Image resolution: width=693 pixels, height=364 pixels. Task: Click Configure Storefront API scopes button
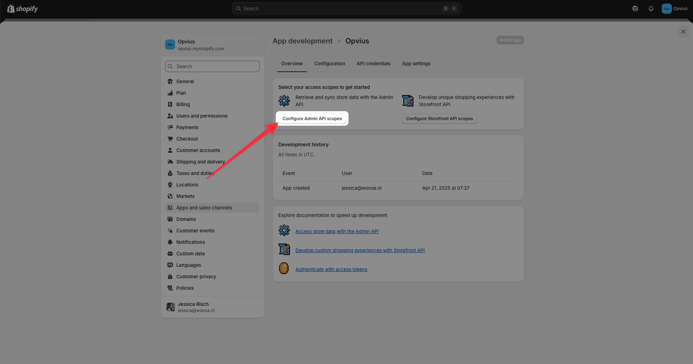pos(440,119)
